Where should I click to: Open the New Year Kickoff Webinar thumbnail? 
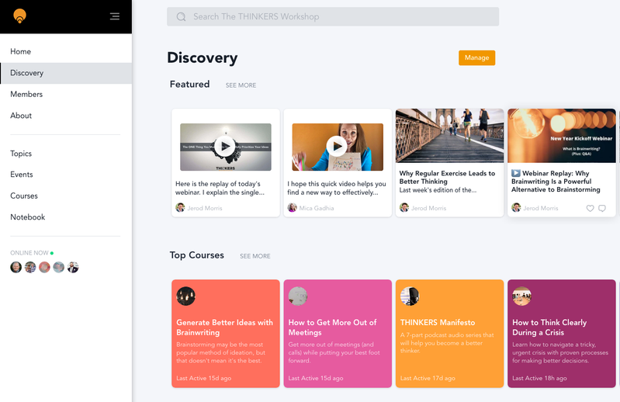point(562,136)
